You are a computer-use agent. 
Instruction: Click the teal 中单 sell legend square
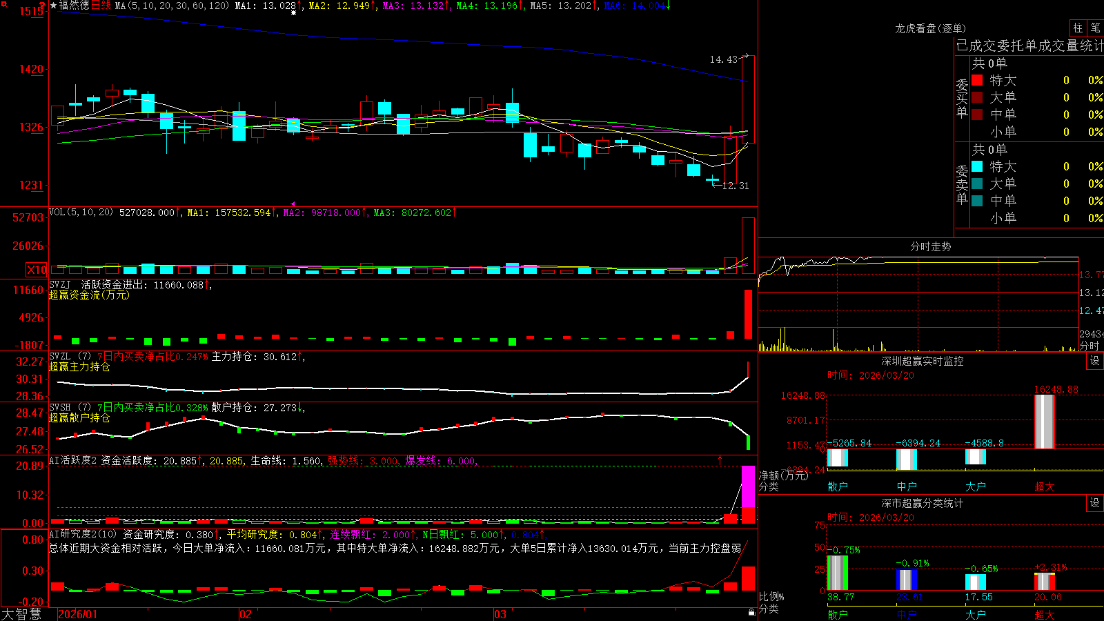tap(977, 201)
